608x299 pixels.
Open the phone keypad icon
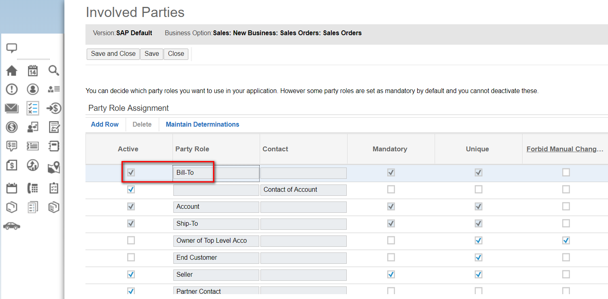32,188
